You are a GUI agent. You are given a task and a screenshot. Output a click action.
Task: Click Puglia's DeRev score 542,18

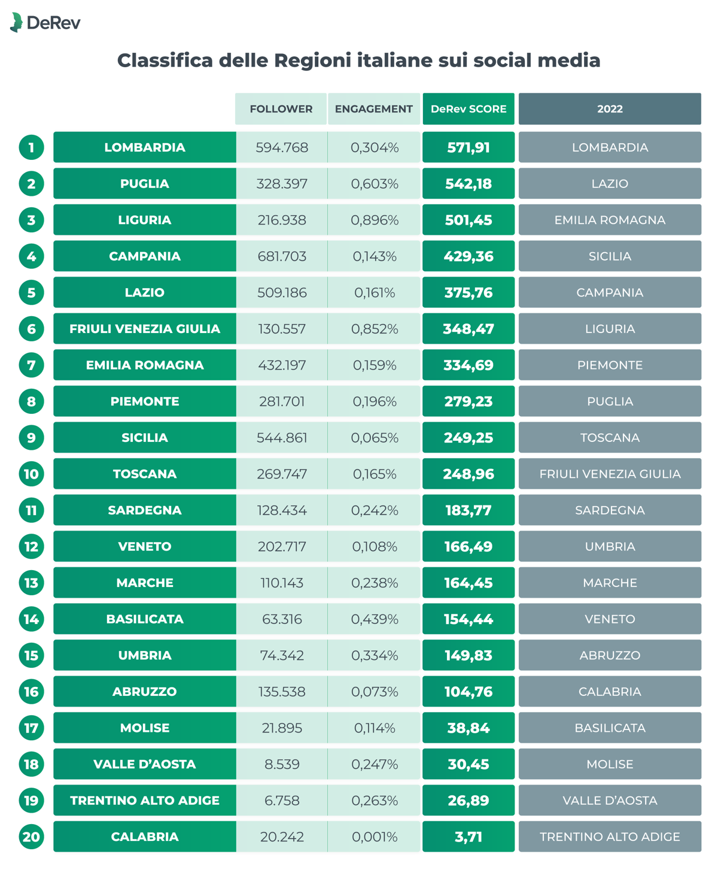point(468,184)
